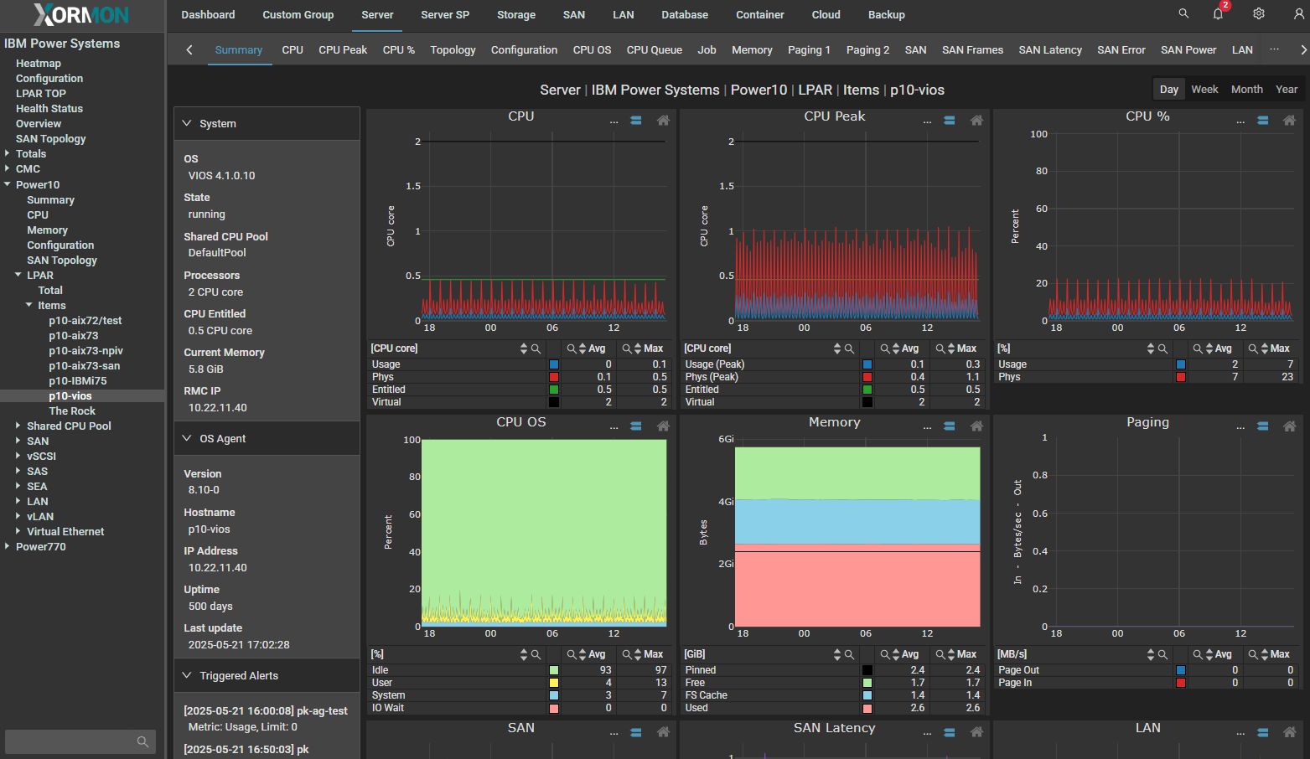Click the home icon on the CPU chart
Viewport: 1310px width, 759px height.
click(x=663, y=121)
